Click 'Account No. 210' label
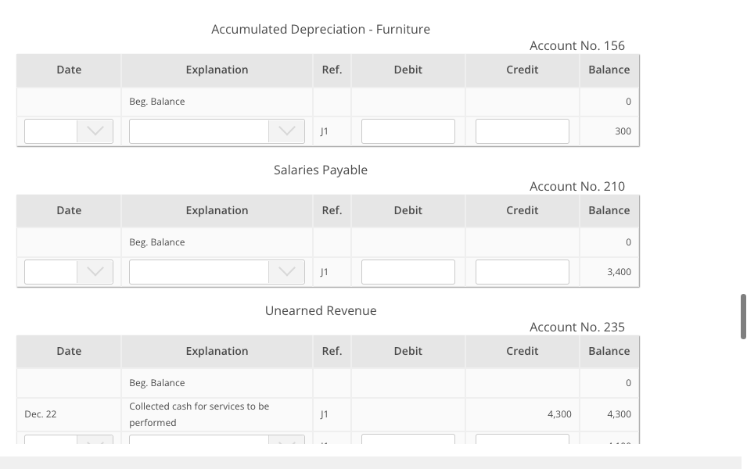The width and height of the screenshot is (747, 469). (577, 186)
